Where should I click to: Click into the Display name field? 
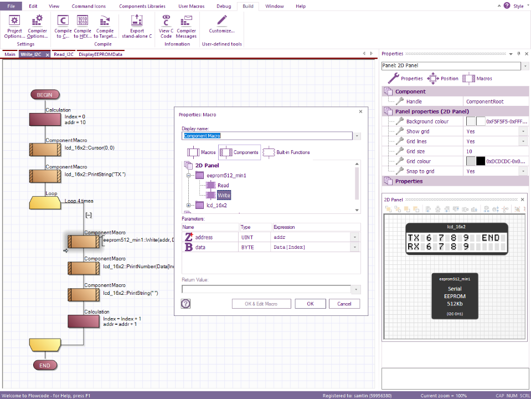point(267,136)
